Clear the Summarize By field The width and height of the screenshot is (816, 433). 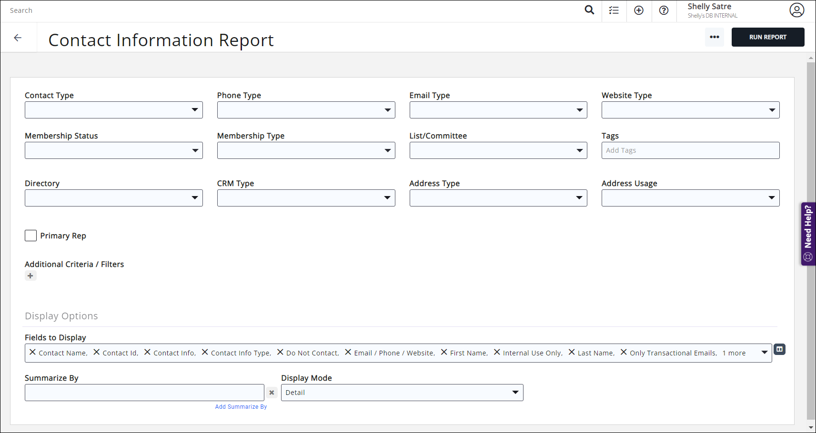(x=272, y=393)
